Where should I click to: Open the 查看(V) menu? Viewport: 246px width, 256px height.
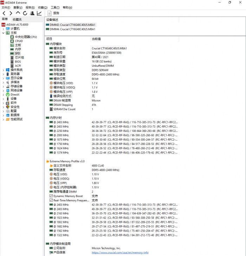tap(18, 7)
